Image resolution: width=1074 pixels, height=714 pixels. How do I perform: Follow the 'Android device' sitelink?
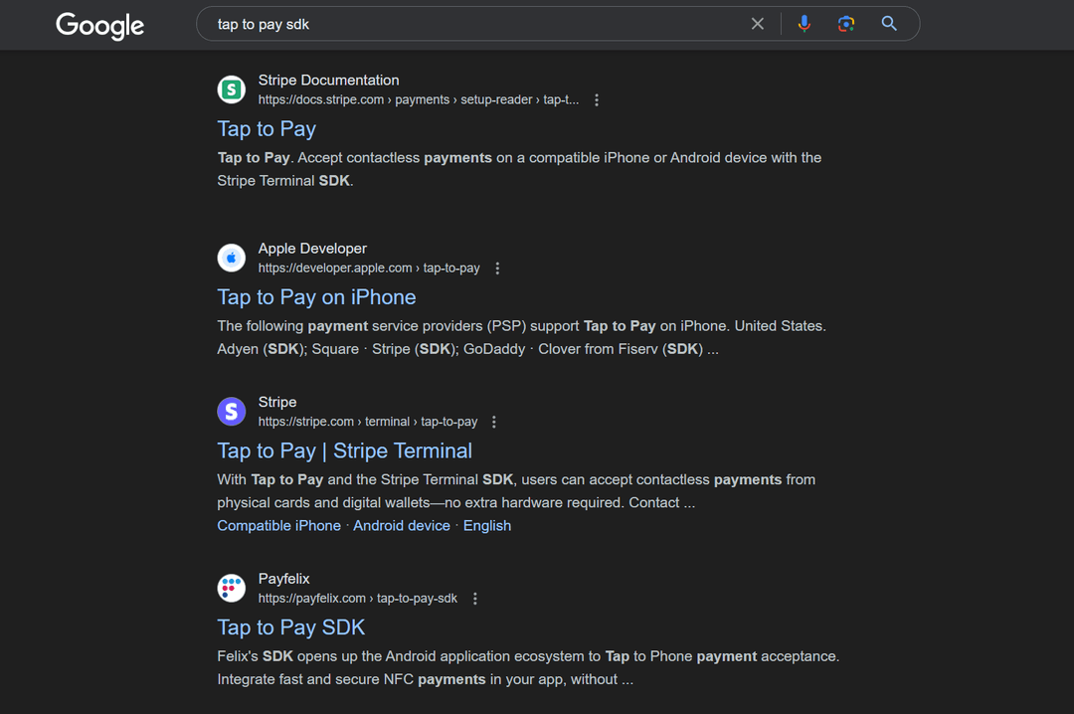[402, 526]
